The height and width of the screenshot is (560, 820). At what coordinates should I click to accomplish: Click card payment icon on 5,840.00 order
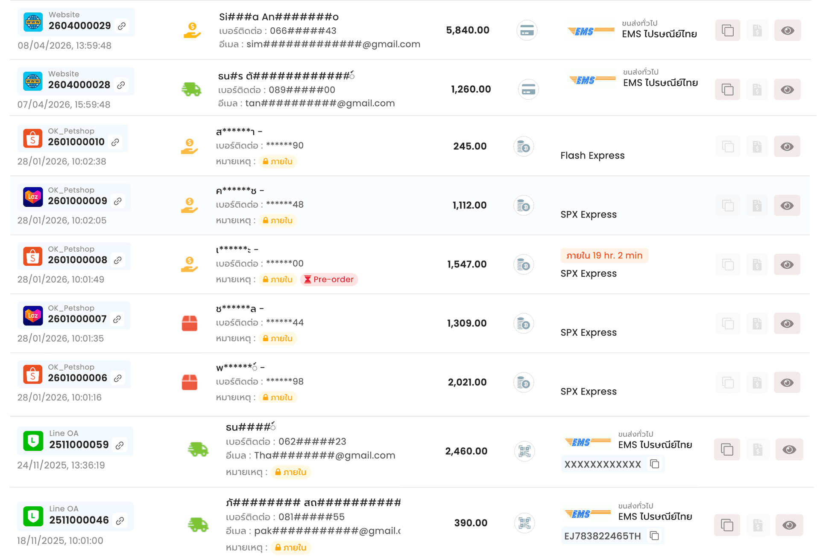[527, 30]
